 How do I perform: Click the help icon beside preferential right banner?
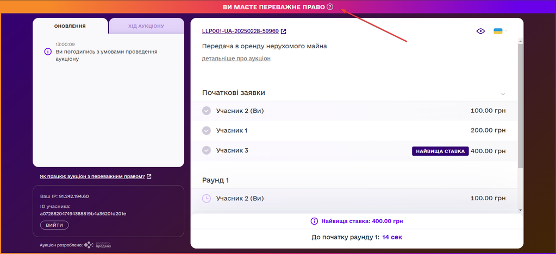point(330,7)
